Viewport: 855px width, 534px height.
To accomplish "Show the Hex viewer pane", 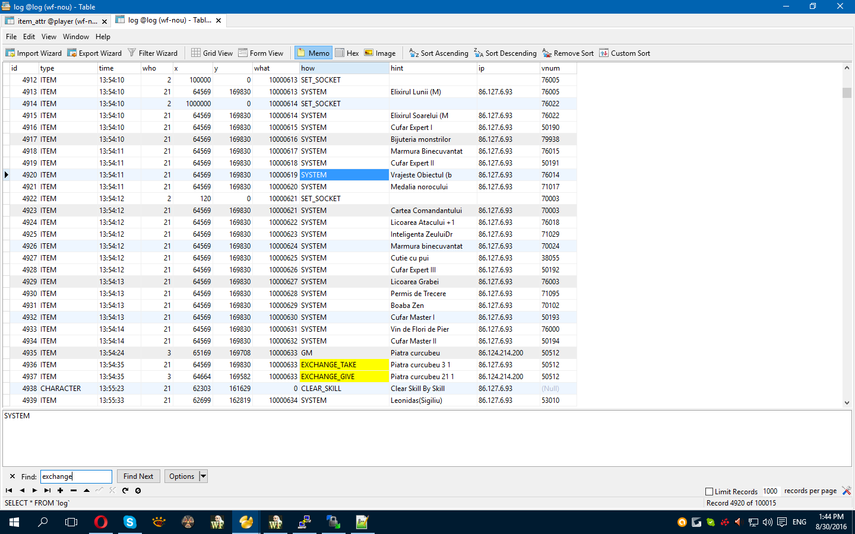I will pos(347,53).
